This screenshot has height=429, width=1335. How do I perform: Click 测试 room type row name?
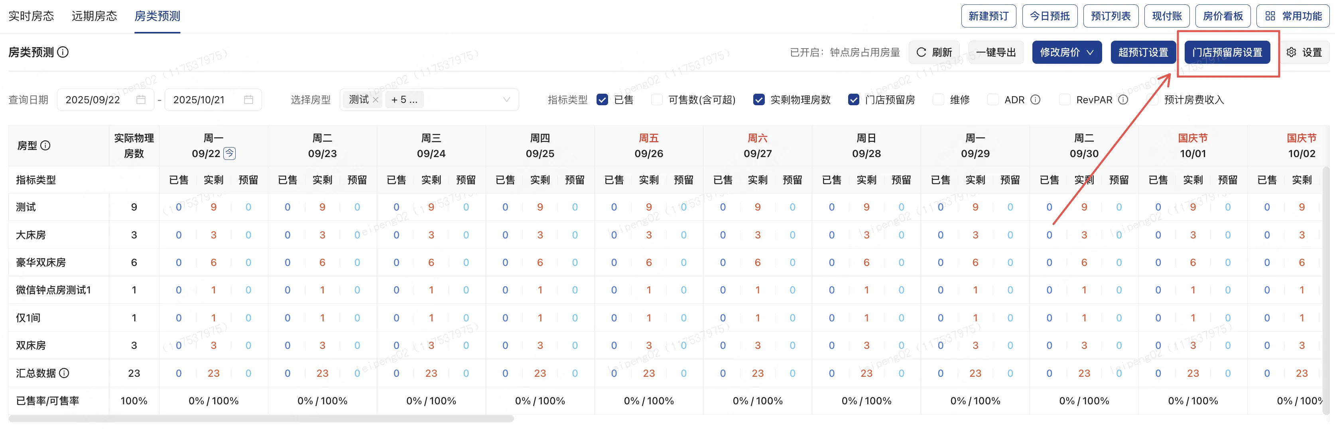(x=26, y=207)
